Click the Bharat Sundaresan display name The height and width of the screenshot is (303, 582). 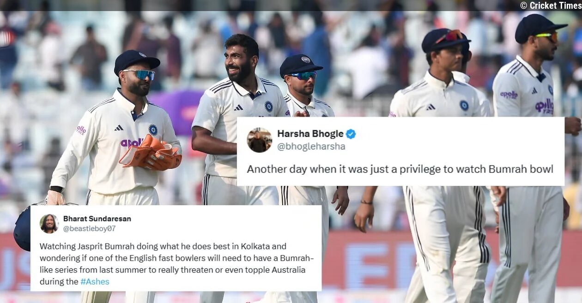[x=97, y=219]
